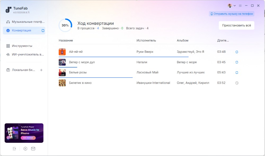The height and width of the screenshot is (156, 265).
Task: Open Музыкальные платформы section
Action: [x=24, y=22]
